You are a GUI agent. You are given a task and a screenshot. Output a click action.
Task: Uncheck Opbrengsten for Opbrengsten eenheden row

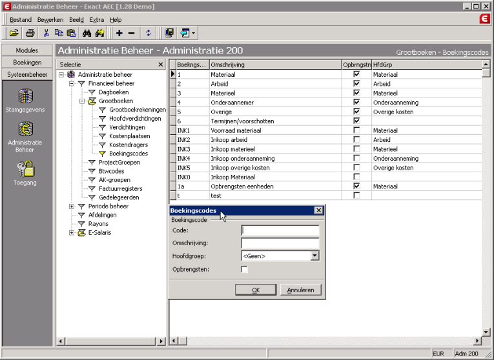356,186
